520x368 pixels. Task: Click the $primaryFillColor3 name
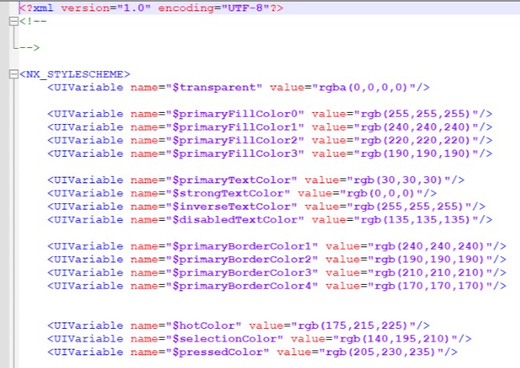click(238, 154)
